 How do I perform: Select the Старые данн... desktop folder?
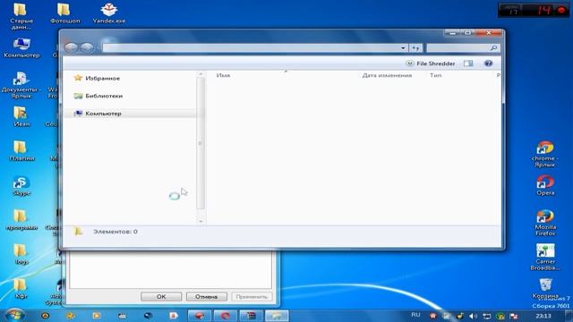point(21,16)
